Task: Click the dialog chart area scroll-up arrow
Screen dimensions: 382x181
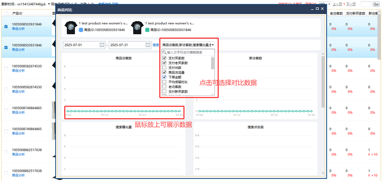Action: coord(323,54)
